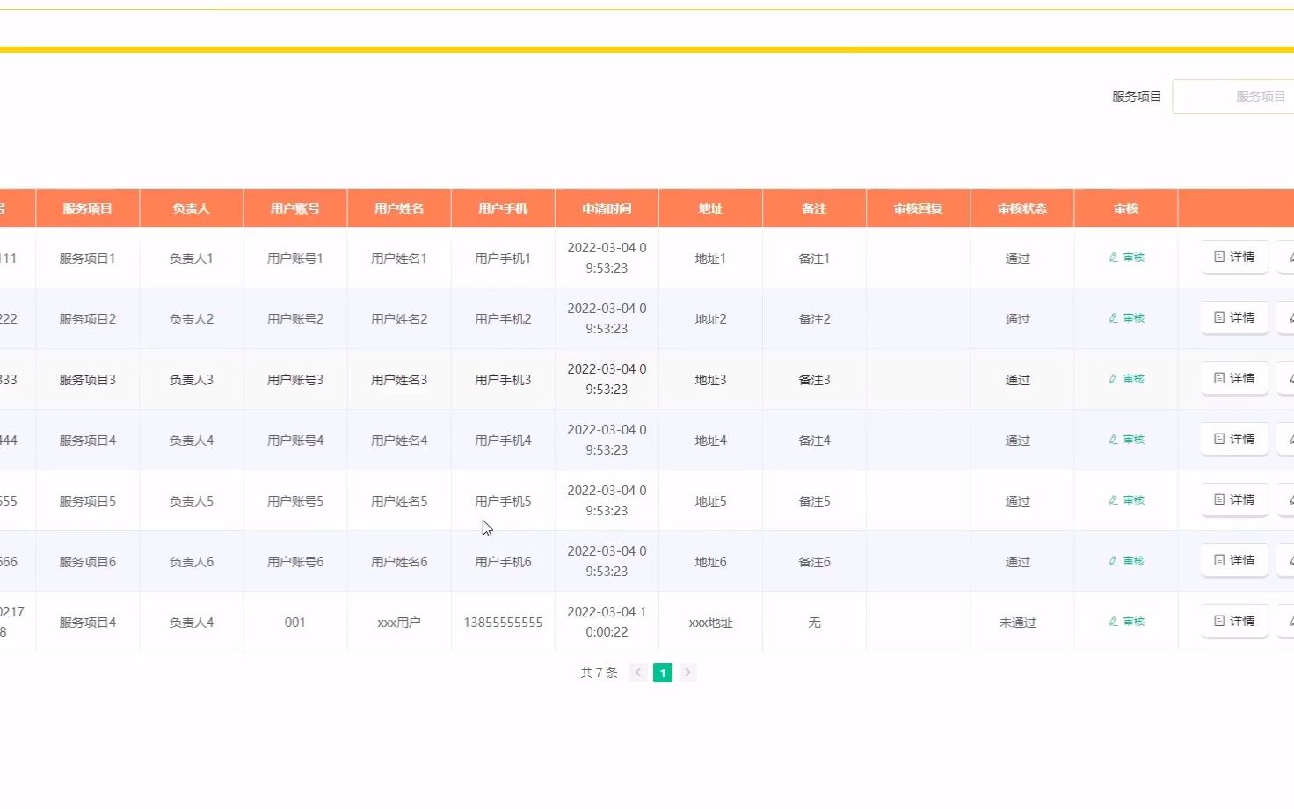The height and width of the screenshot is (809, 1294).
Task: Click the previous page arrow
Action: tap(638, 673)
